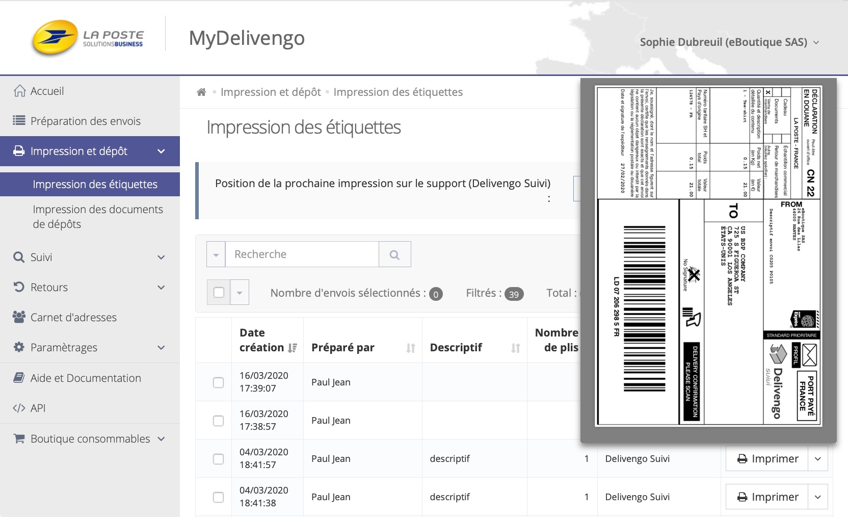The height and width of the screenshot is (517, 848).
Task: Click Imprimer button for 04/03/2020 18:41:57
Action: pos(767,459)
